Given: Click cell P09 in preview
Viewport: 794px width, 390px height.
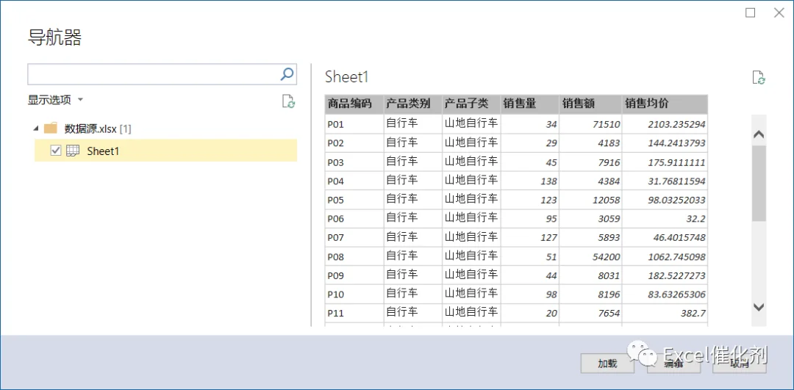Looking at the screenshot, I should point(354,275).
